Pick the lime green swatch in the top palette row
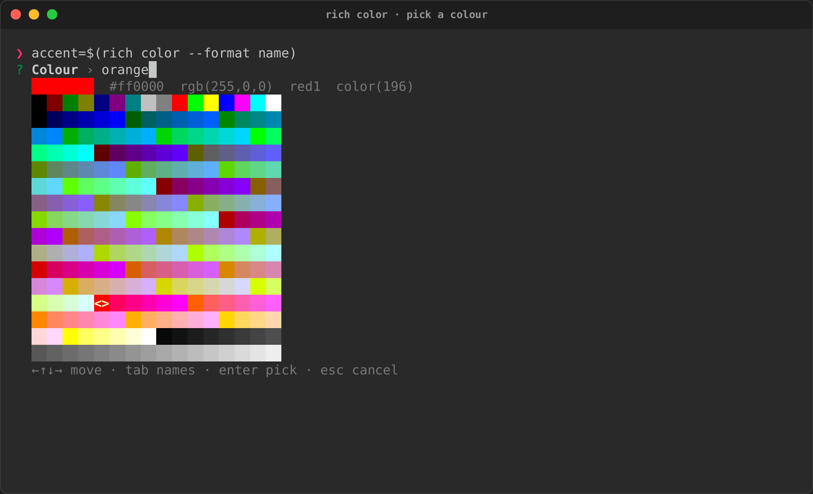This screenshot has width=813, height=494. click(195, 103)
